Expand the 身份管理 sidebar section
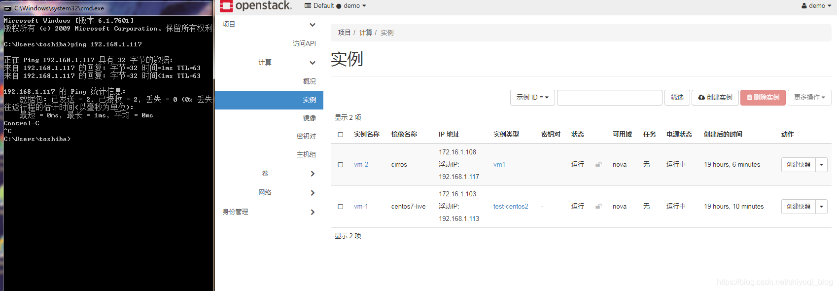 point(269,212)
